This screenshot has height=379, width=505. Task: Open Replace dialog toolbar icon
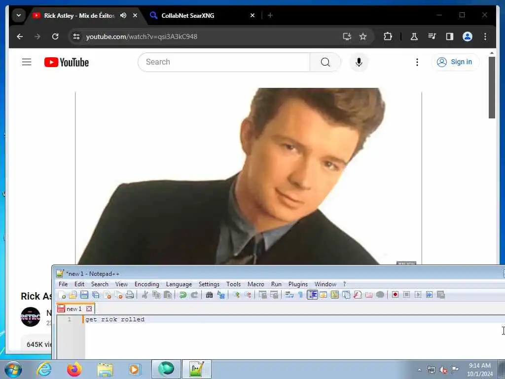[x=221, y=295]
